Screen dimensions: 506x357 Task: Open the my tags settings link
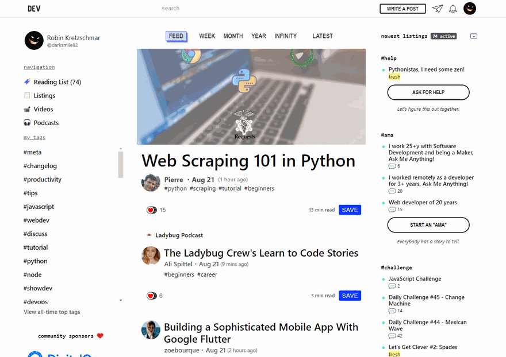(34, 138)
